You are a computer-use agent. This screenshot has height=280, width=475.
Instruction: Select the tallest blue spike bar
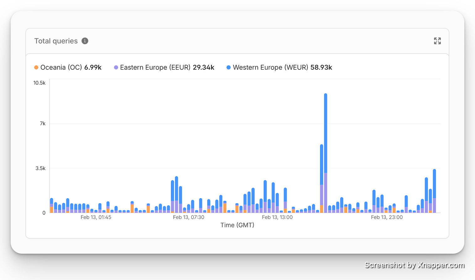click(x=325, y=125)
